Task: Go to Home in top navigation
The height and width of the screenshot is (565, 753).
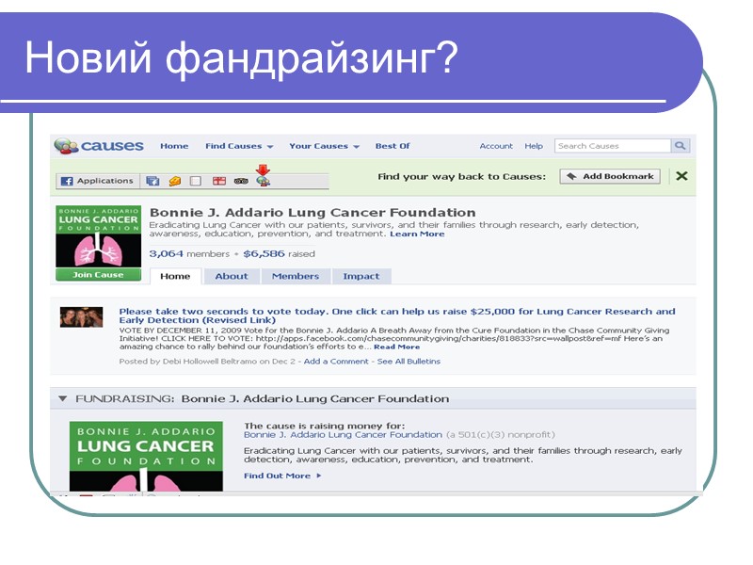Action: coord(174,146)
